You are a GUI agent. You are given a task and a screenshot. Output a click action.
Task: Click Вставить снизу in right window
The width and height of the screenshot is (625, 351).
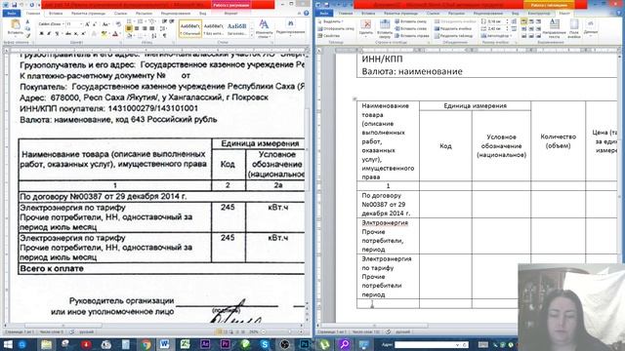tap(411, 21)
